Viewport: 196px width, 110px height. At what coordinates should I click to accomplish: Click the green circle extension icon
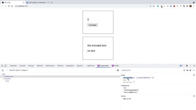pyautogui.click(x=158, y=6)
